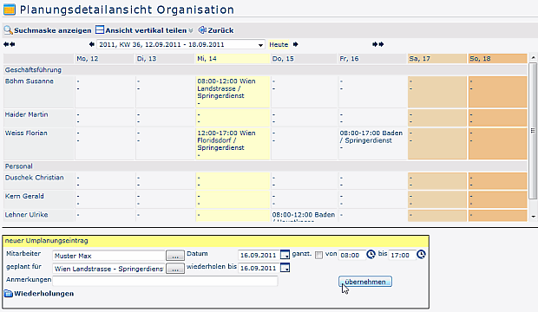Click the geplant für field Wien Landstrasse

point(108,269)
